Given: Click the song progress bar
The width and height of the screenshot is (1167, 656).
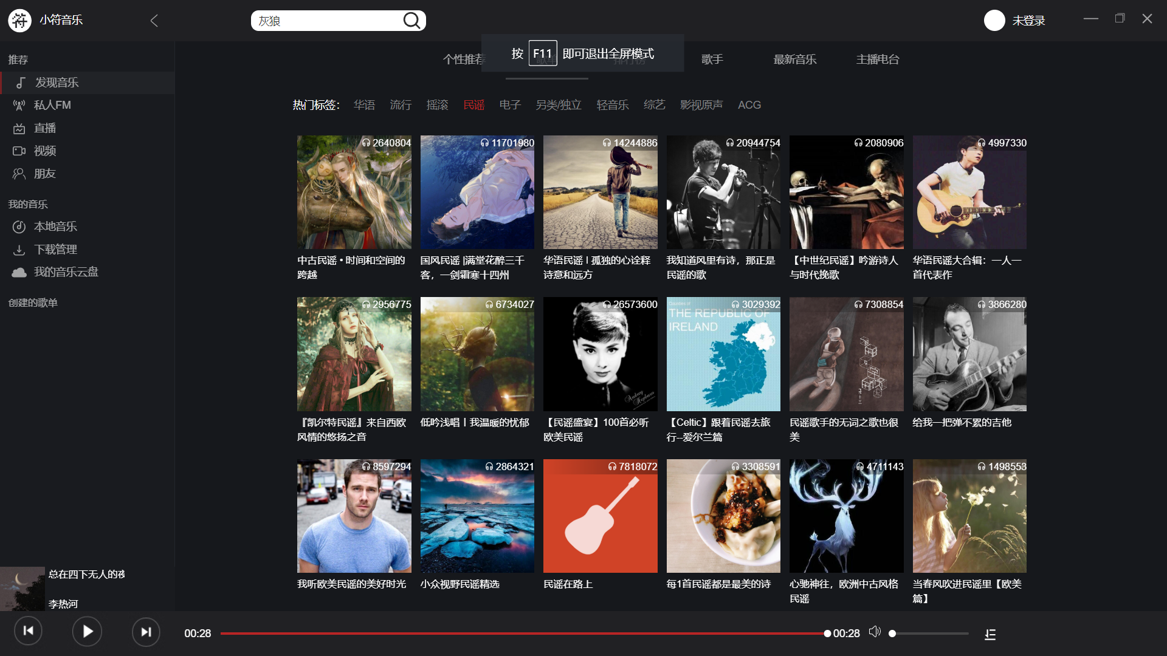Looking at the screenshot, I should (524, 634).
